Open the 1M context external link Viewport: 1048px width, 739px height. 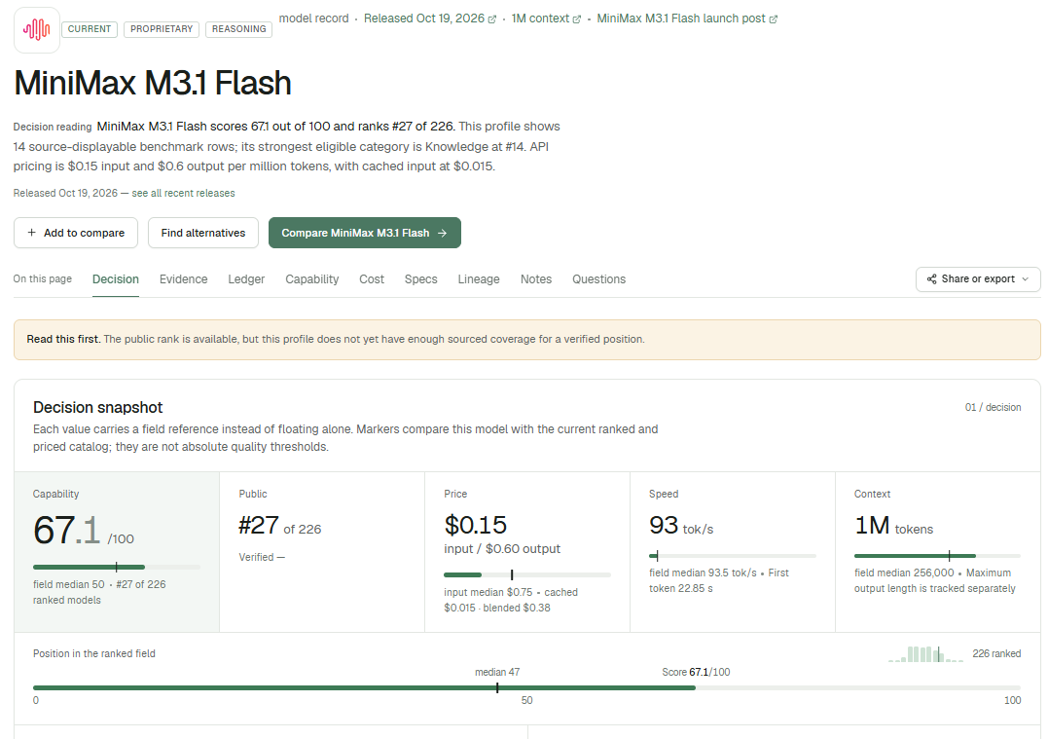click(x=546, y=18)
